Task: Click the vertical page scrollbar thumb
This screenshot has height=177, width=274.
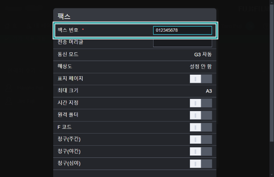Action: [272, 73]
